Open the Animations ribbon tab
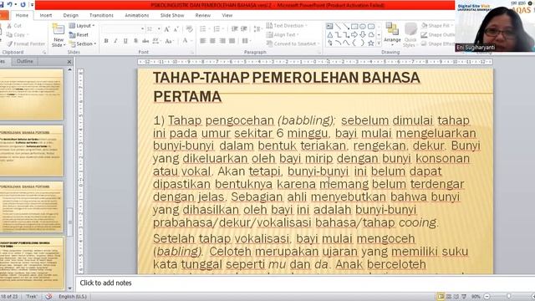This screenshot has width=535, height=301. (x=136, y=15)
